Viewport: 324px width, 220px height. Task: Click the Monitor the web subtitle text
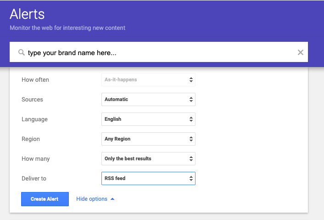67,28
